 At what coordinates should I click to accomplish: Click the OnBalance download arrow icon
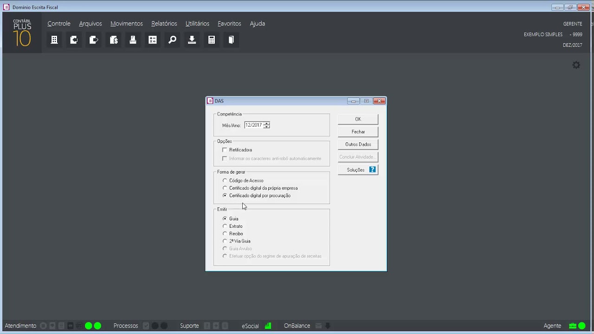328,326
